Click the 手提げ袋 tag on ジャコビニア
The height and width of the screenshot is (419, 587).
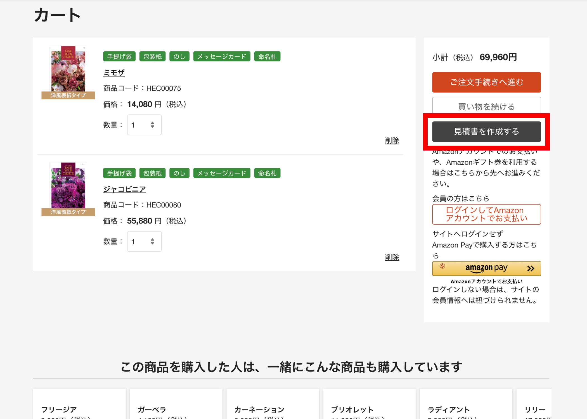[x=119, y=173]
